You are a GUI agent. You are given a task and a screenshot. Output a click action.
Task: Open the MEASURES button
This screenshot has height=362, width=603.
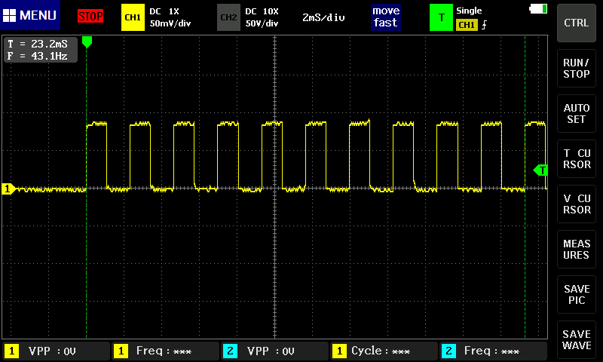click(x=576, y=250)
